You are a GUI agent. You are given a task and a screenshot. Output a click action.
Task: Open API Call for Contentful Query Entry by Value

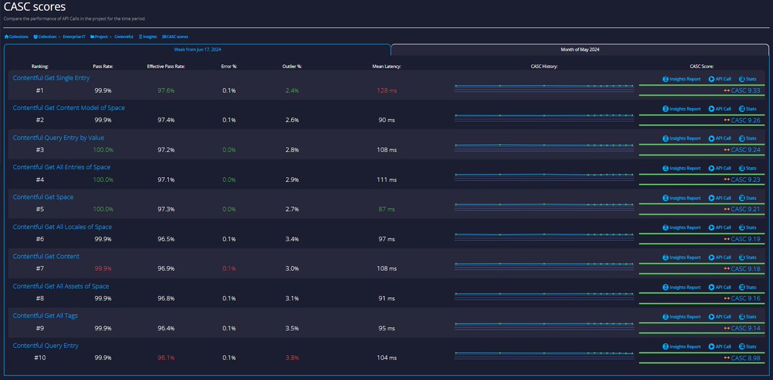tap(720, 138)
